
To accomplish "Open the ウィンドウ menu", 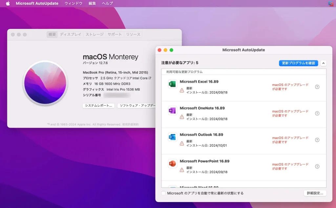I will coord(73,3).
